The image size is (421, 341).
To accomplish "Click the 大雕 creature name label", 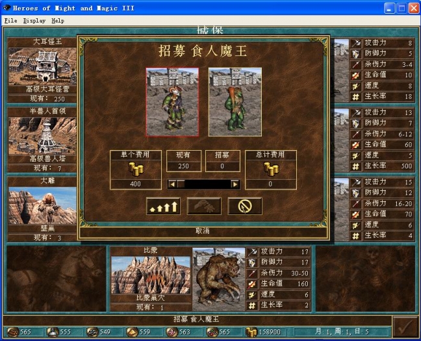I will (x=47, y=181).
